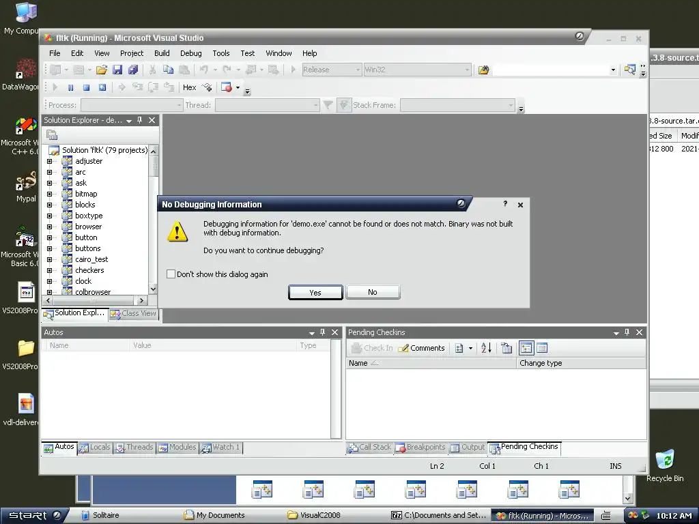
Task: Click the Solution Explorer properties icon
Action: 52,134
